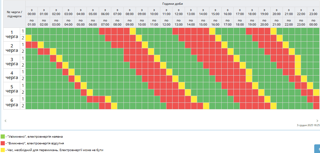Select the "1 черга" row label

[x=12, y=35]
